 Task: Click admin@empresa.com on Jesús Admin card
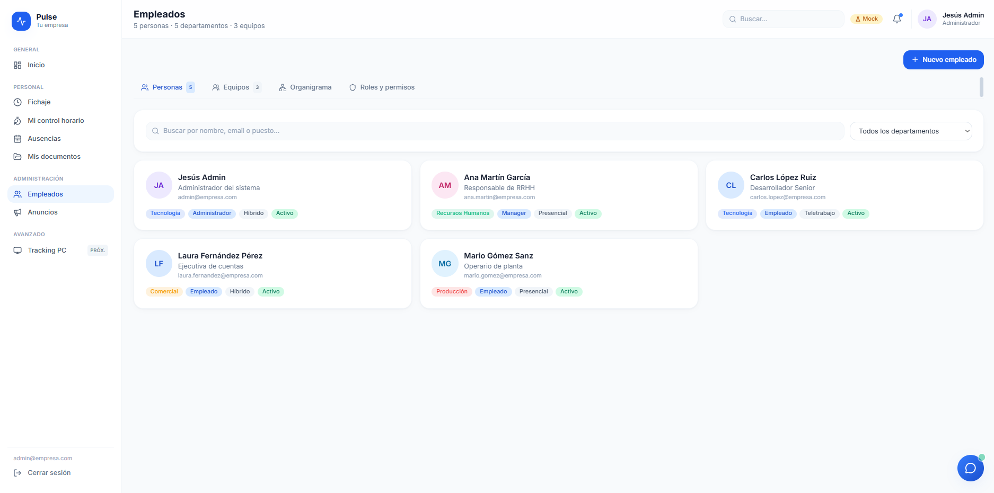207,198
